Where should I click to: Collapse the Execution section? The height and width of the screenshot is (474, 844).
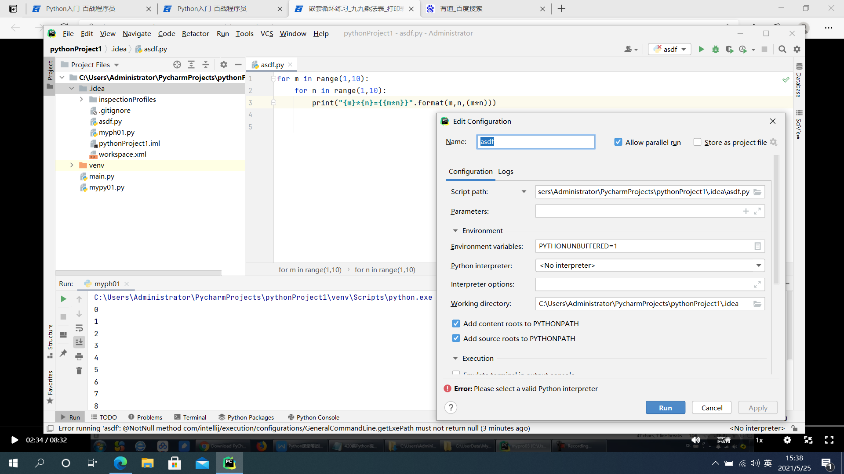tap(455, 359)
